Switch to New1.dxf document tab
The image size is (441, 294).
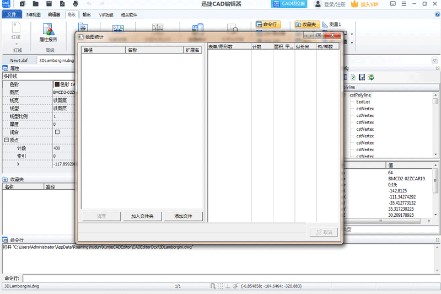19,61
